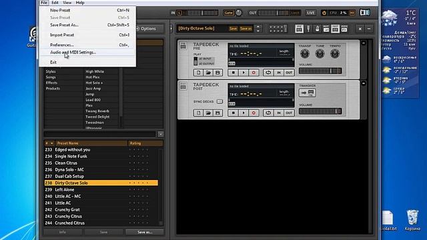Clear the preset search field with X

click(x=161, y=134)
